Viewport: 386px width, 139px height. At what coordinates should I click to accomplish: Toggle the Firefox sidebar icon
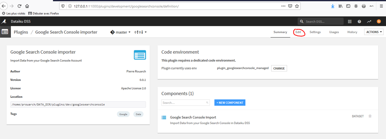pyautogui.click(x=348, y=6)
